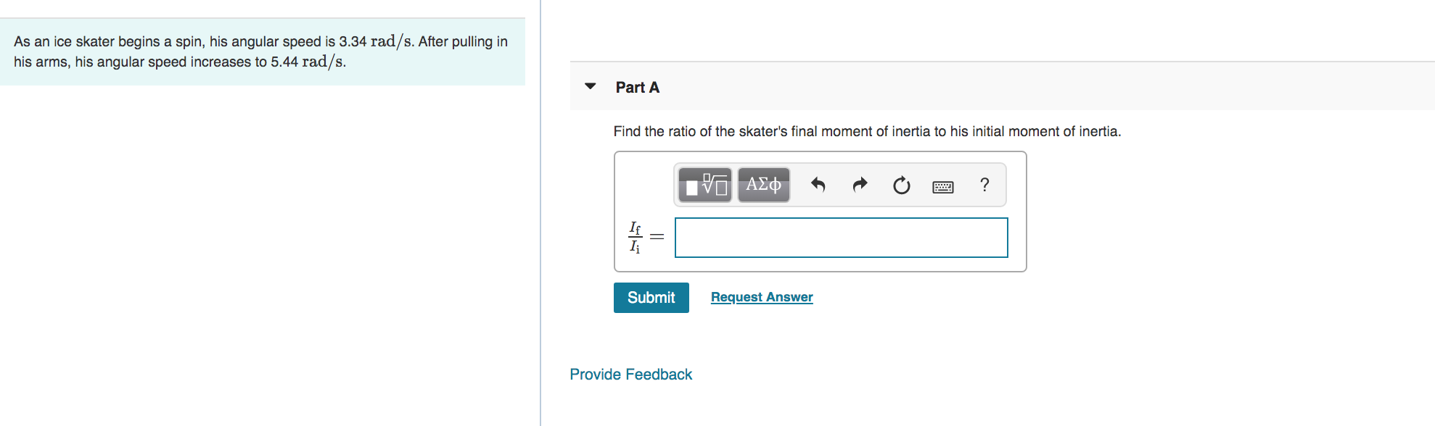
Task: Show keyboard shortcuts via keyboard icon
Action: point(943,187)
